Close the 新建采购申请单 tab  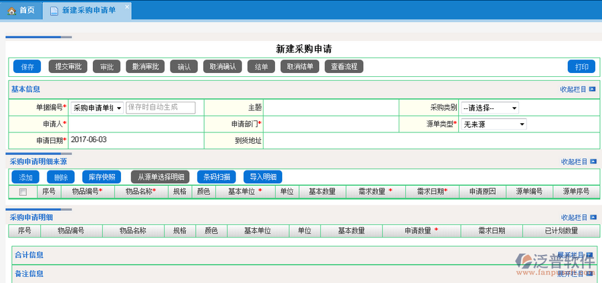point(126,7)
